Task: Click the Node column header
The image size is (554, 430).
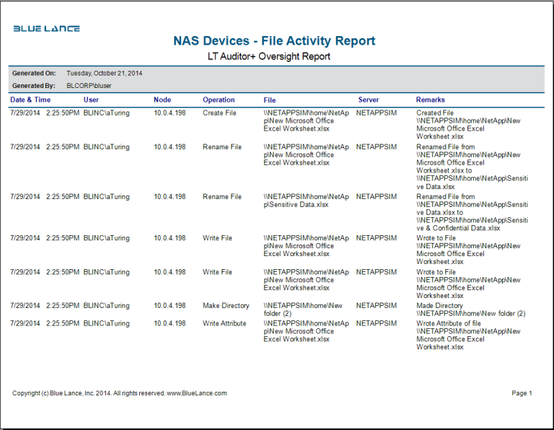Action: 162,100
